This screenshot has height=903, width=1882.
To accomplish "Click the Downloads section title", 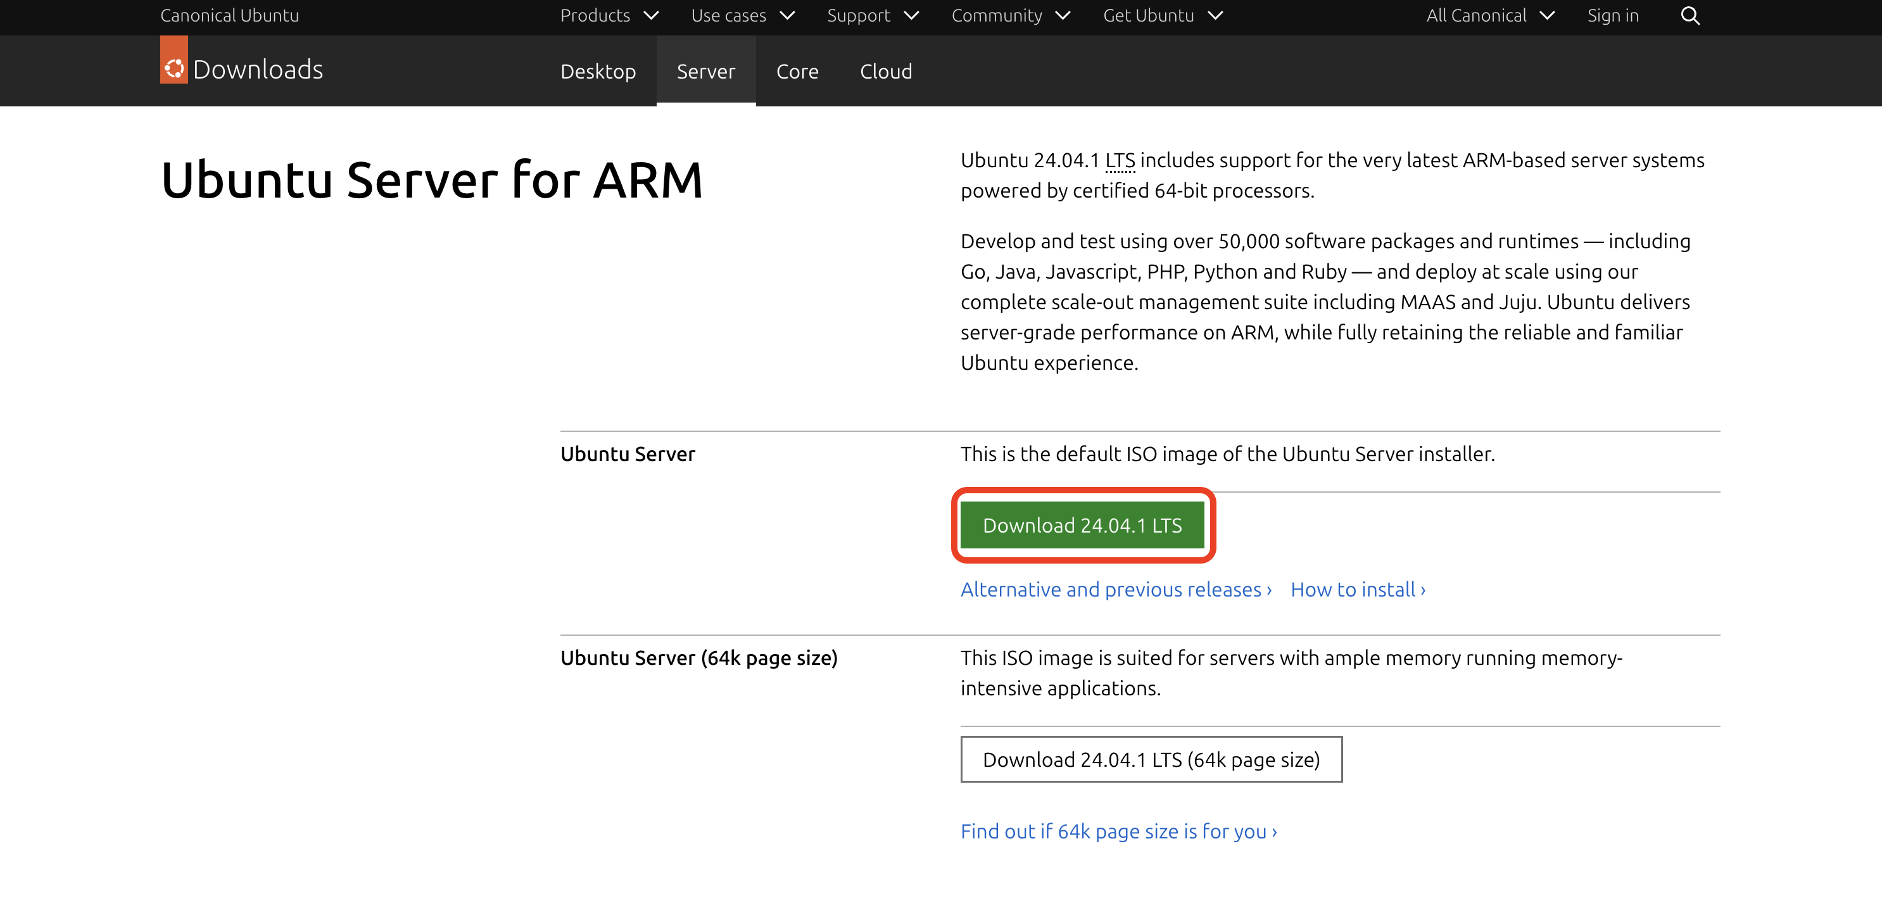I will (257, 68).
